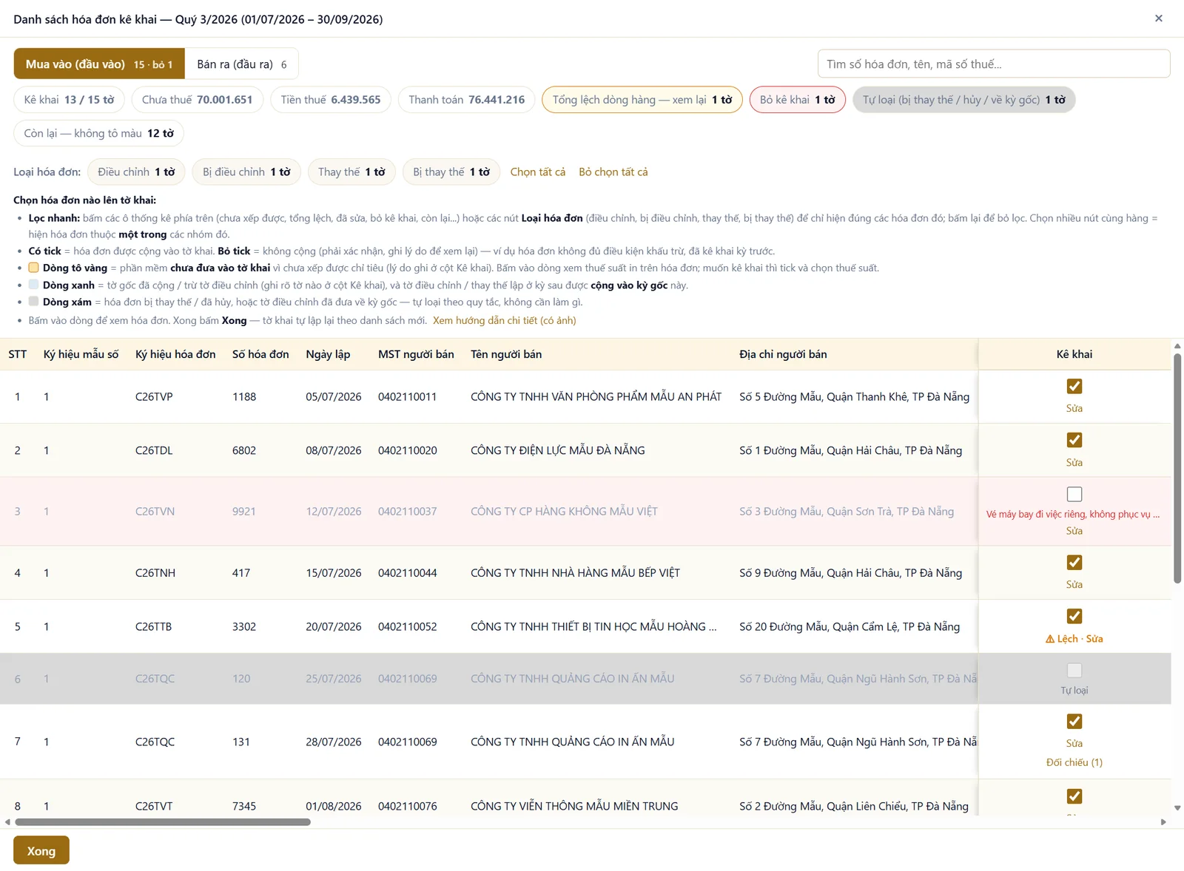This screenshot has height=871, width=1184.
Task: Click the Bỏ chọn tất cả link
Action: [613, 172]
